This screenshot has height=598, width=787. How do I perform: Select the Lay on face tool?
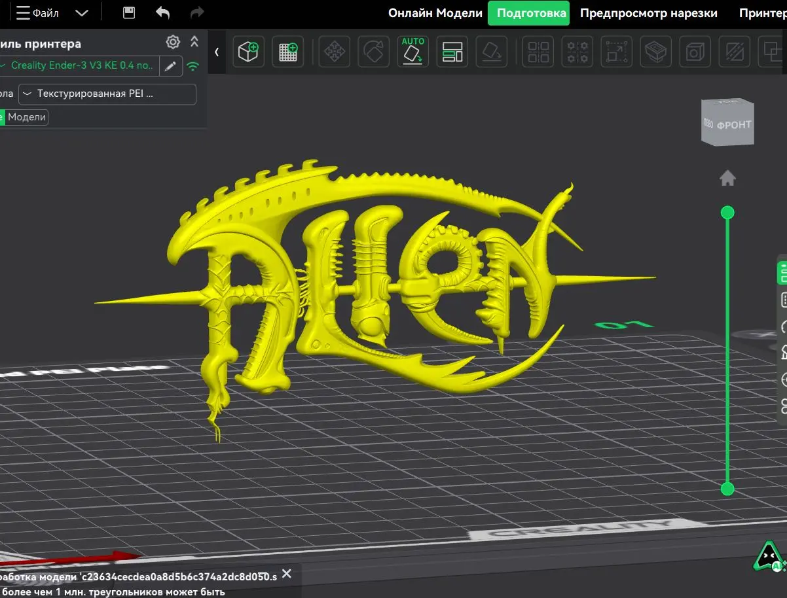491,52
